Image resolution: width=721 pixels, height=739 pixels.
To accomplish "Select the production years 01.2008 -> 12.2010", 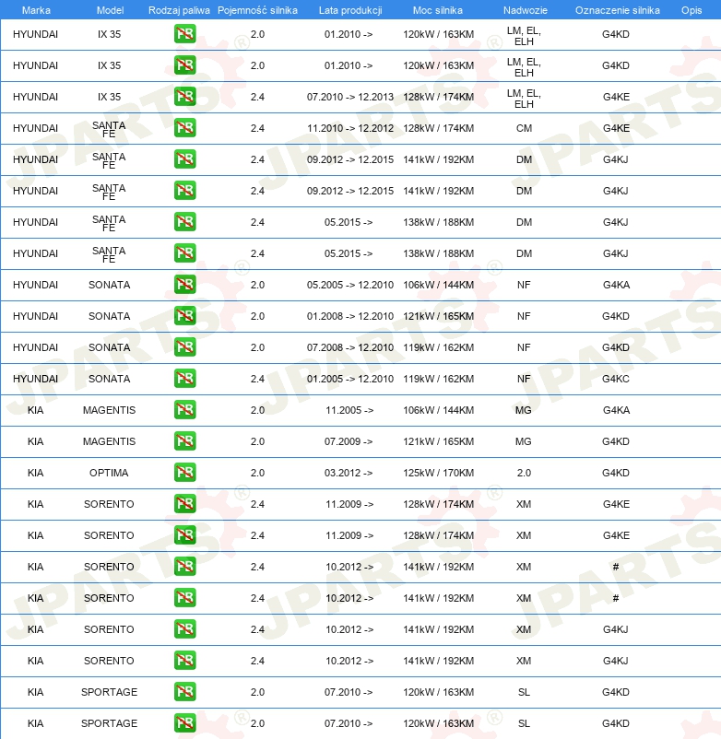I will tap(349, 316).
